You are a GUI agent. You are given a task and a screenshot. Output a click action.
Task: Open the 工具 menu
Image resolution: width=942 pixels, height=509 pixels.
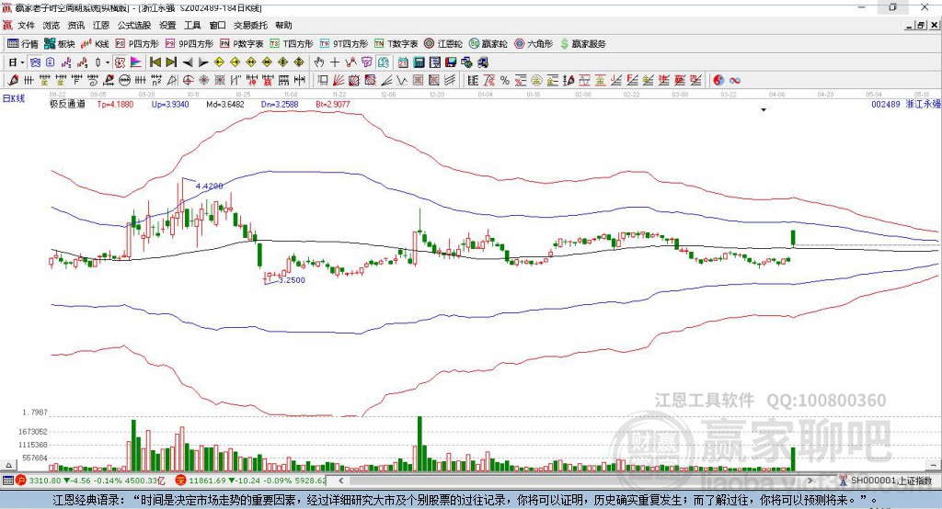192,25
